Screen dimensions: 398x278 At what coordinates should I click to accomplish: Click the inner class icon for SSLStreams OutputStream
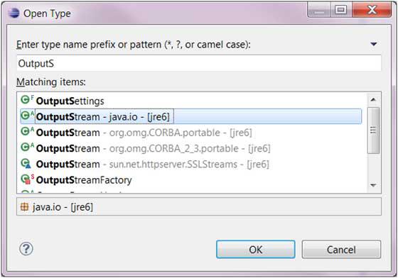pyautogui.click(x=26, y=164)
